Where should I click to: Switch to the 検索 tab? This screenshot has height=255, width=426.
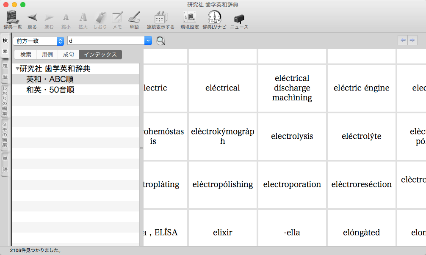click(26, 55)
